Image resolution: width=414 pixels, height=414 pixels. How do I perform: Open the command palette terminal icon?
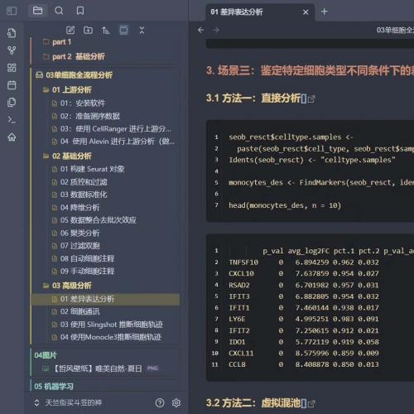pyautogui.click(x=12, y=119)
